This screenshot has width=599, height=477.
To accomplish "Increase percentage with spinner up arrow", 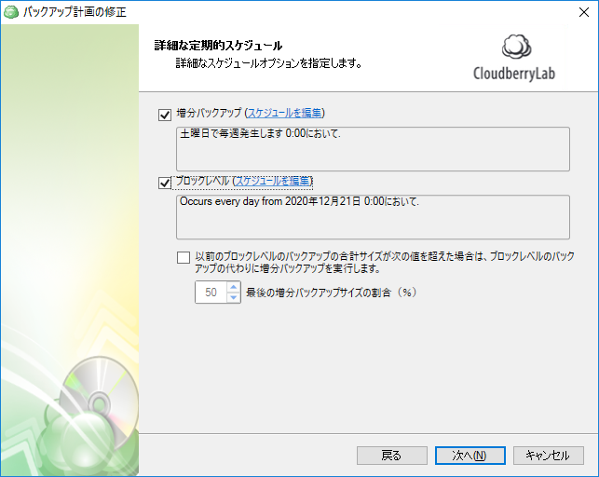I will tap(234, 287).
